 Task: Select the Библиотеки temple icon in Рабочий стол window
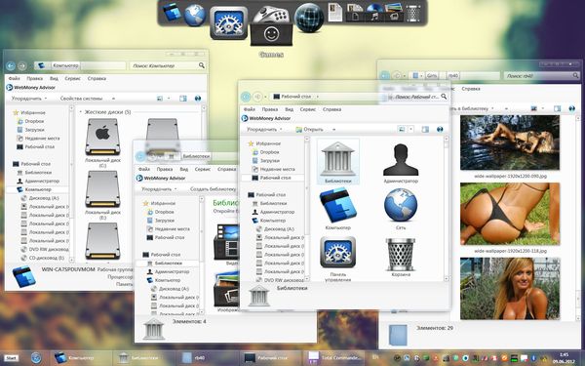coord(337,161)
